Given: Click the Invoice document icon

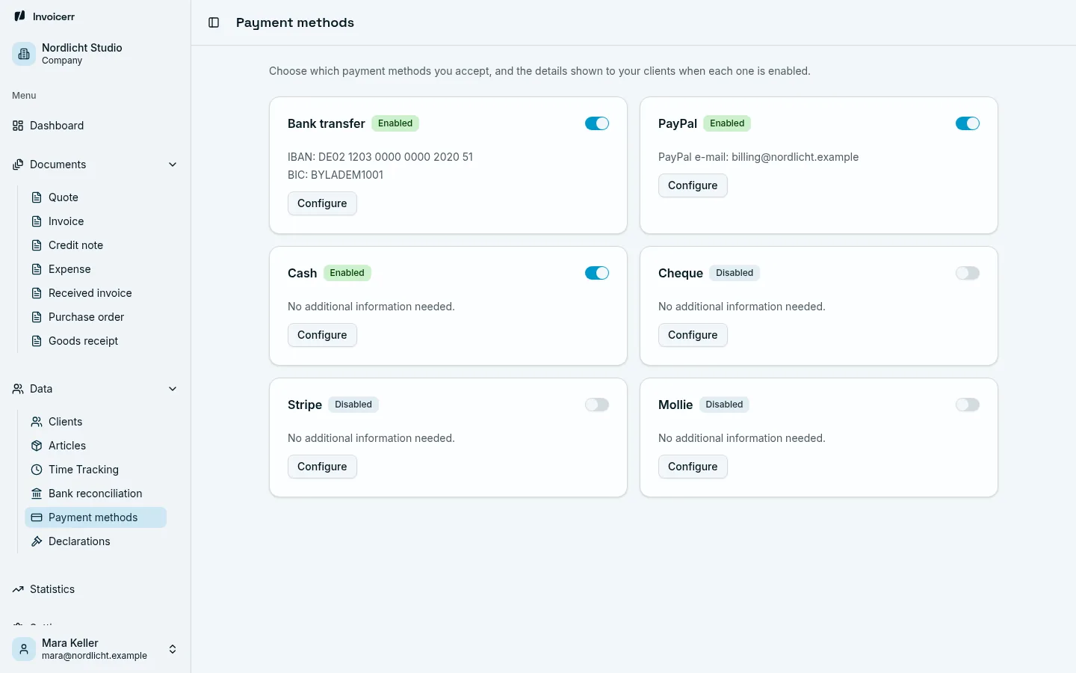Looking at the screenshot, I should pos(37,221).
